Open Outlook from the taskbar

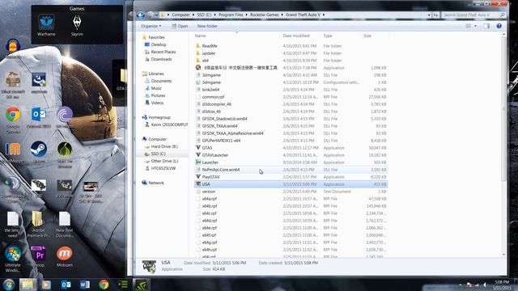point(66,284)
